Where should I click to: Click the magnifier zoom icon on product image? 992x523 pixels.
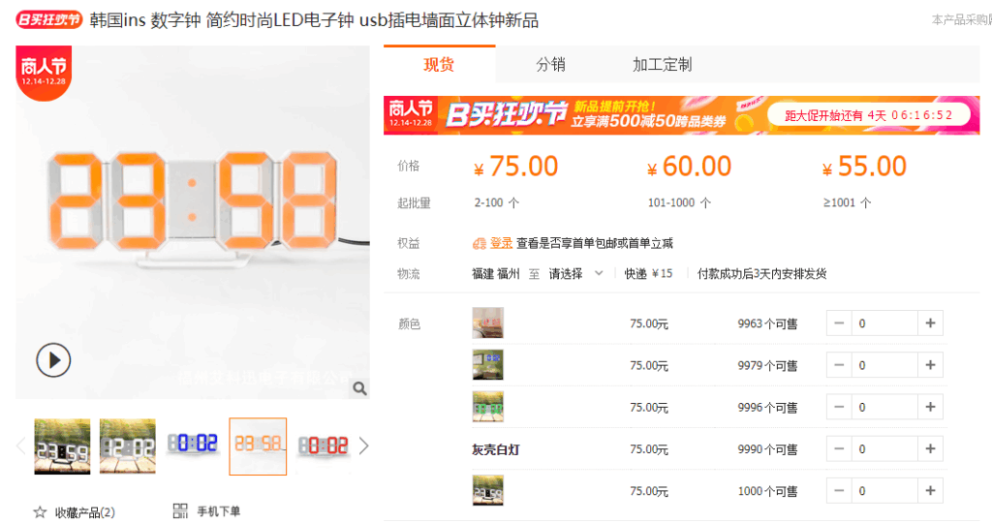click(359, 388)
